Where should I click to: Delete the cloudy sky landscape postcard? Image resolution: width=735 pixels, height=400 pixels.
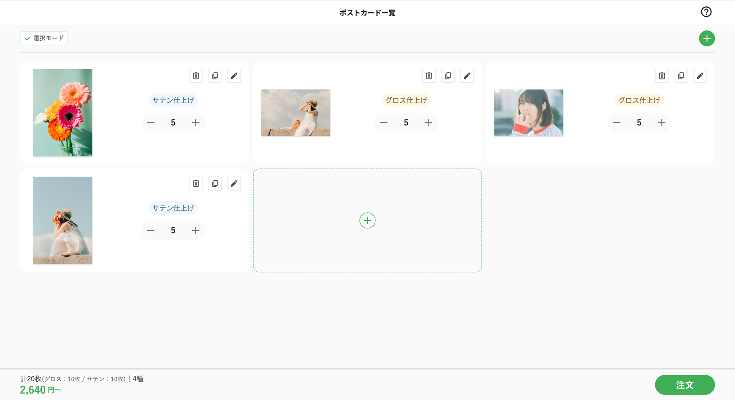click(x=429, y=76)
